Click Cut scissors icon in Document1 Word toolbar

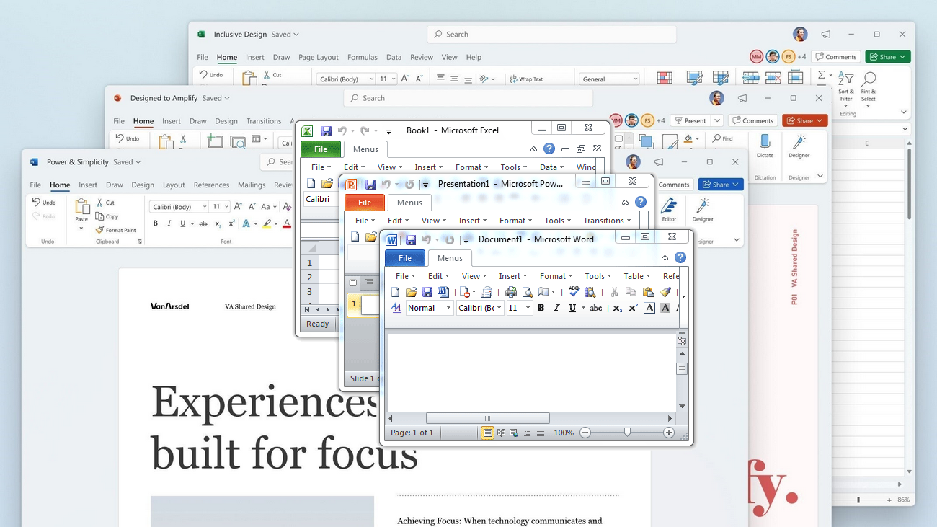pos(614,292)
